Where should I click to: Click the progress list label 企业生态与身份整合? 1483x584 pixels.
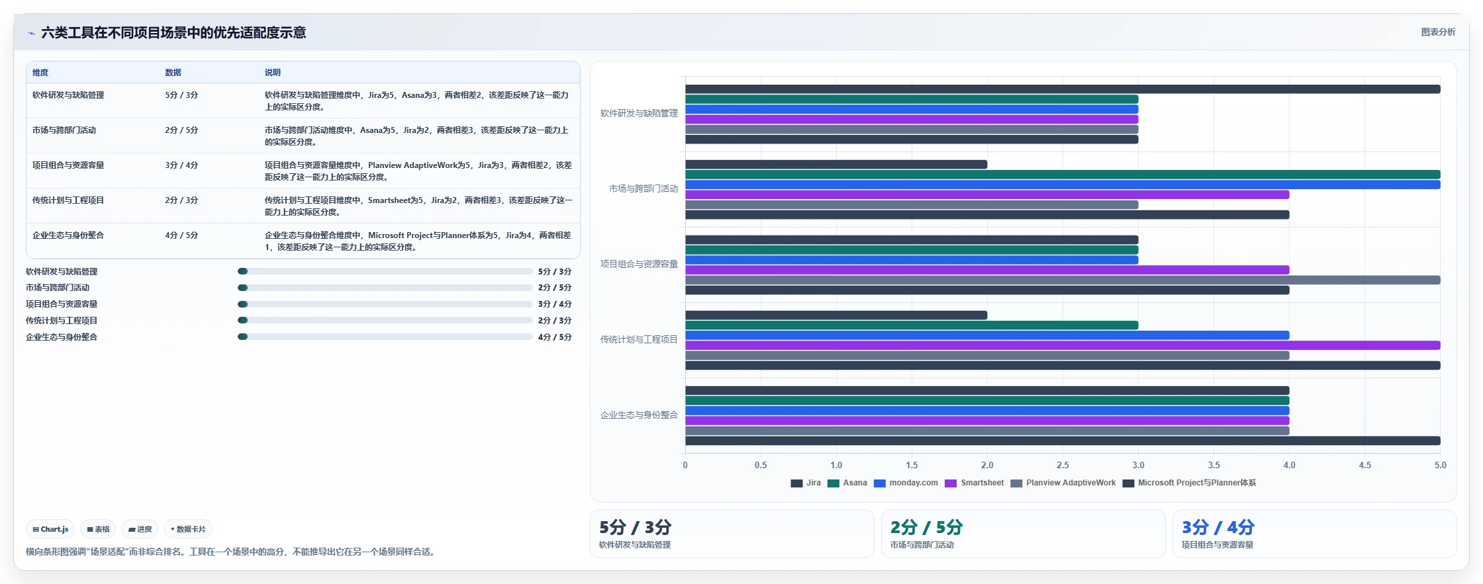coord(62,337)
